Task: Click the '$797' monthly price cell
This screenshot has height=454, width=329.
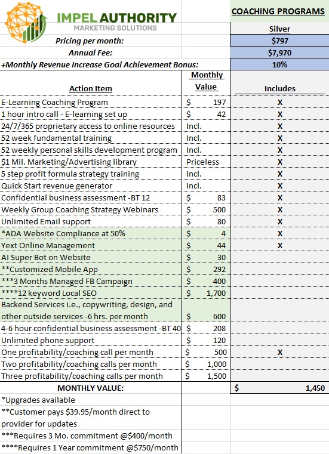Action: (x=279, y=41)
